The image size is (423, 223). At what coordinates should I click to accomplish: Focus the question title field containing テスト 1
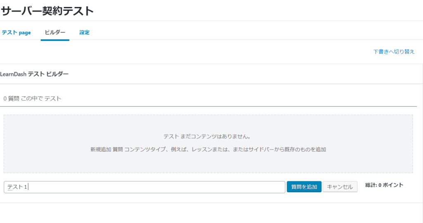coord(145,187)
